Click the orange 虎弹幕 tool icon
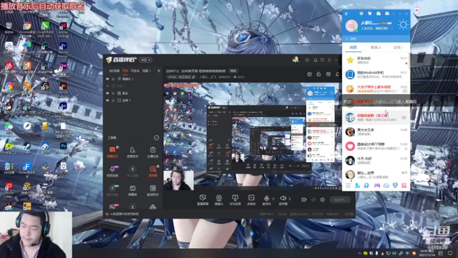 tap(153, 171)
